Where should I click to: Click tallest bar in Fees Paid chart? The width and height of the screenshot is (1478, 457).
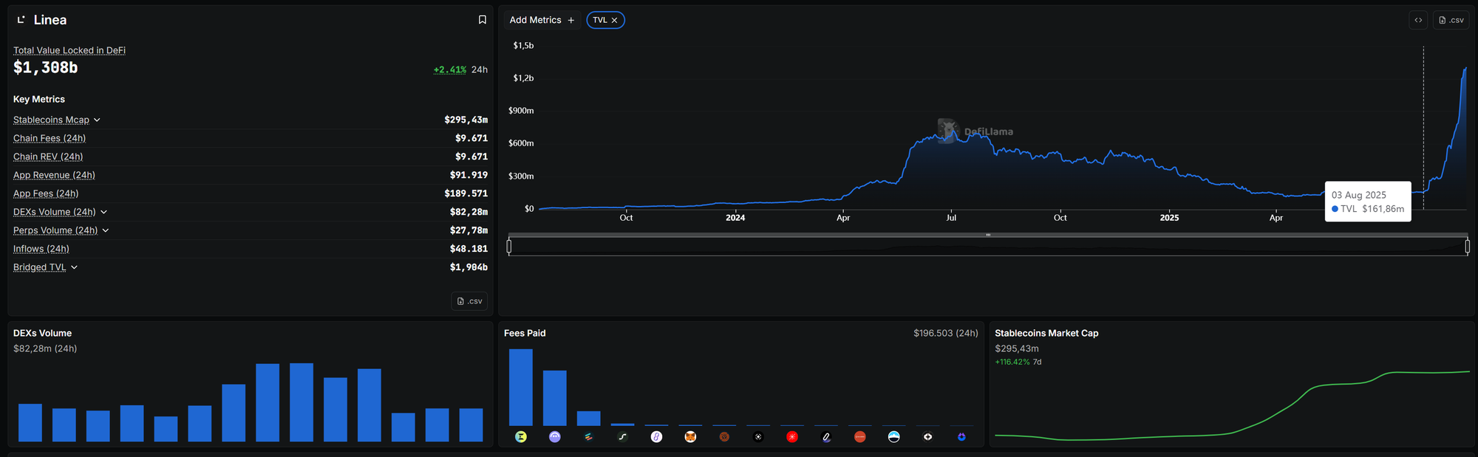coord(521,387)
